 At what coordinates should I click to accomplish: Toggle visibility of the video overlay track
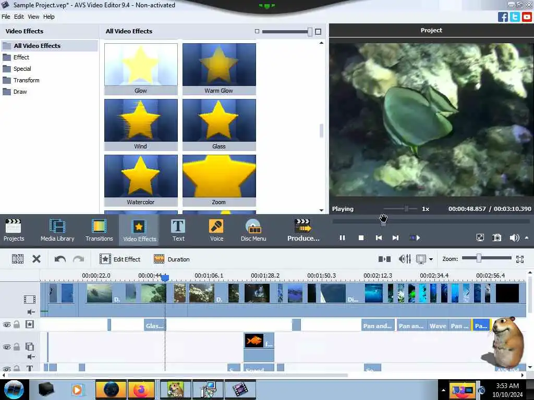click(7, 347)
